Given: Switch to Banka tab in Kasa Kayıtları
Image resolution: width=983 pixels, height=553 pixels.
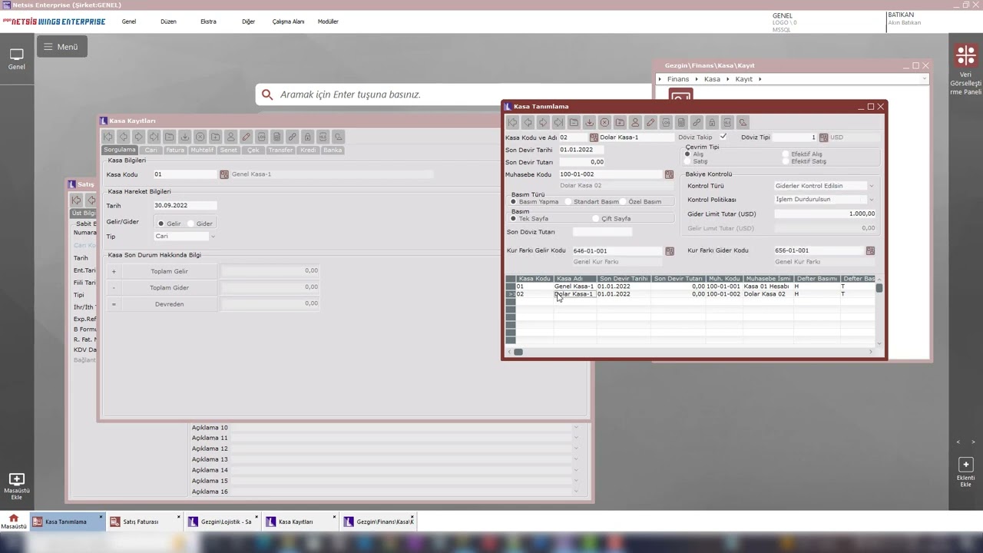Looking at the screenshot, I should coord(333,150).
